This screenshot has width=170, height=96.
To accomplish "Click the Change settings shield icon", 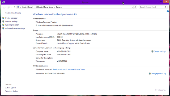I will 152,51.
